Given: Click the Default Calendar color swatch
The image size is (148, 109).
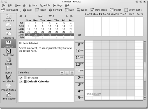Looking at the screenshot, I should click(x=25, y=82).
